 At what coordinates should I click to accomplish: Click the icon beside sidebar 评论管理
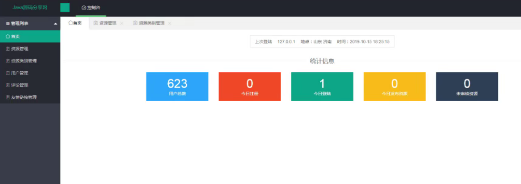coord(8,85)
